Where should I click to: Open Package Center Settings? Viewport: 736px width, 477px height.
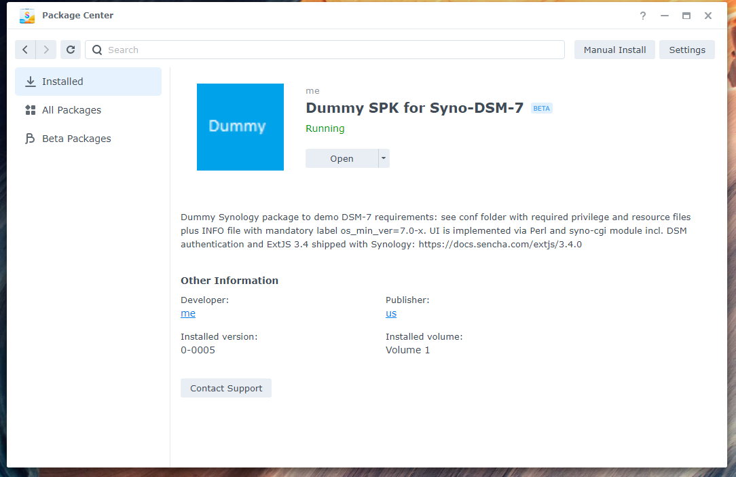(687, 50)
